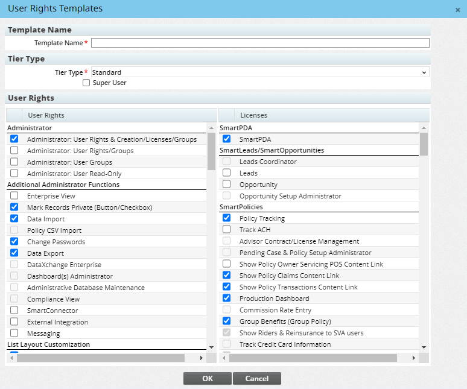Check the Track ACH license
The image size is (467, 389).
point(226,229)
